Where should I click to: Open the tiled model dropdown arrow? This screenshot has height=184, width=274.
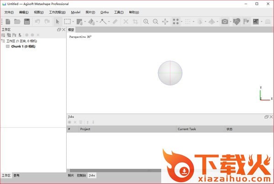(217, 22)
